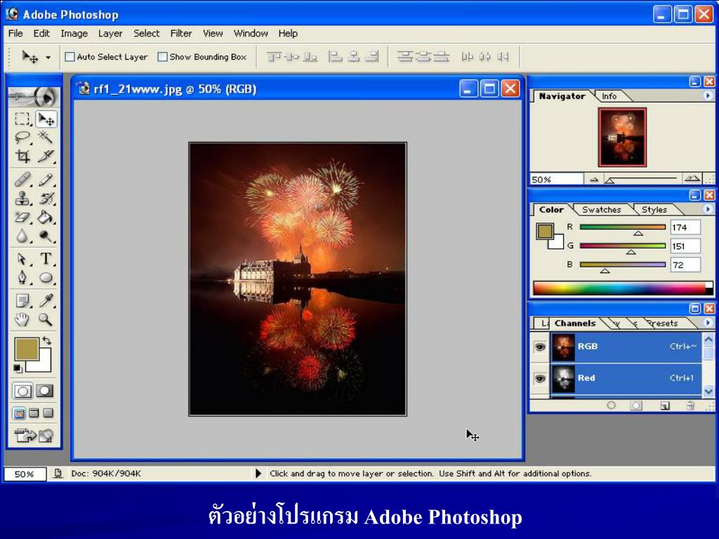Open the Window menu
719x539 pixels.
(x=251, y=34)
